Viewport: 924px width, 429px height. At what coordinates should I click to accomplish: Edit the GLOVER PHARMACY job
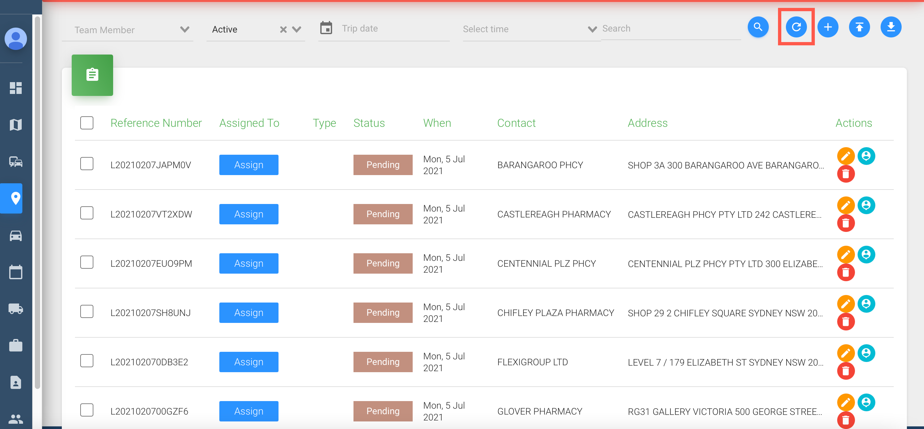coord(846,402)
